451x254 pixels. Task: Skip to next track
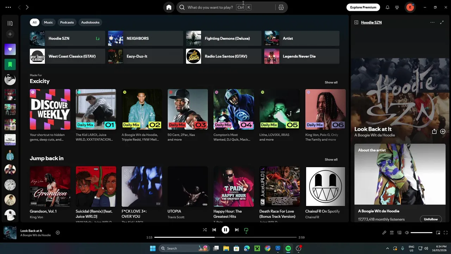coord(237,230)
